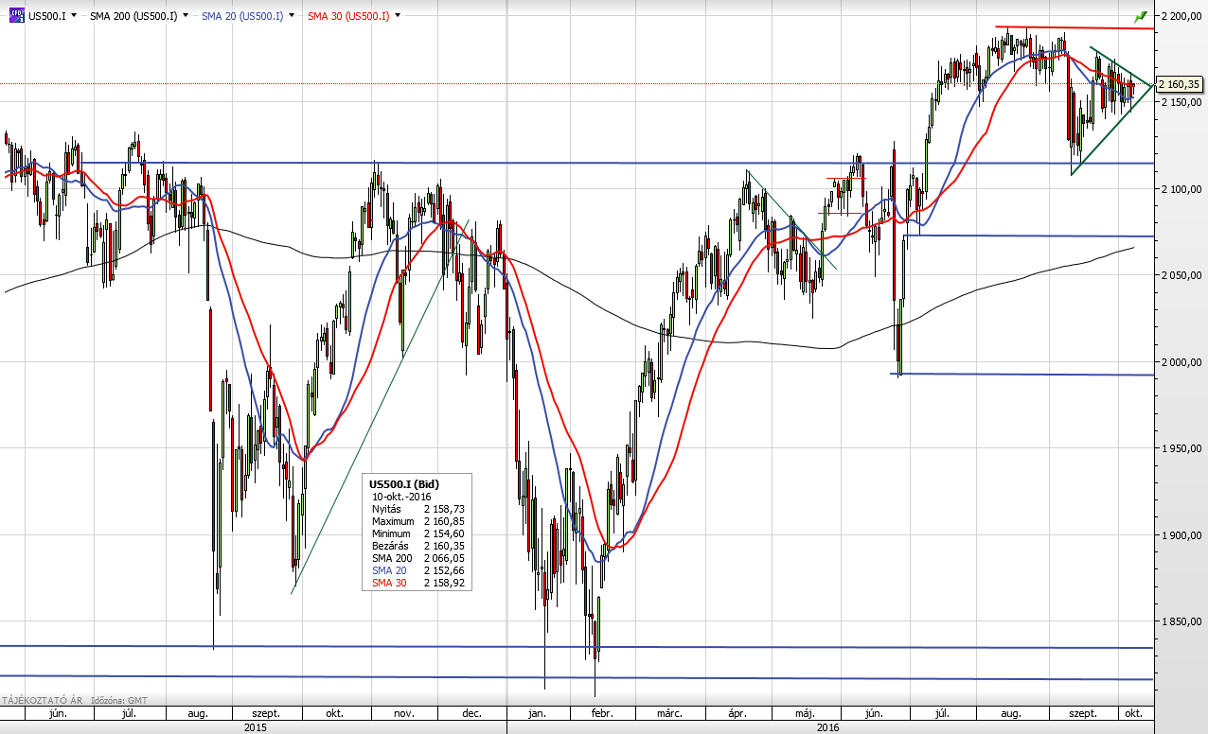Viewport: 1208px width, 734px height.
Task: Click the CFD instrument icon beside US500.I
Action: click(17, 15)
